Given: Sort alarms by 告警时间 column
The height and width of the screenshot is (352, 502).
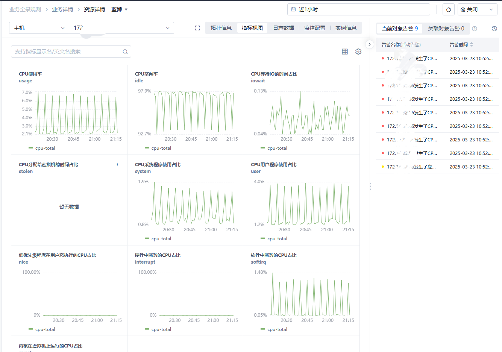Looking at the screenshot, I should coord(472,44).
